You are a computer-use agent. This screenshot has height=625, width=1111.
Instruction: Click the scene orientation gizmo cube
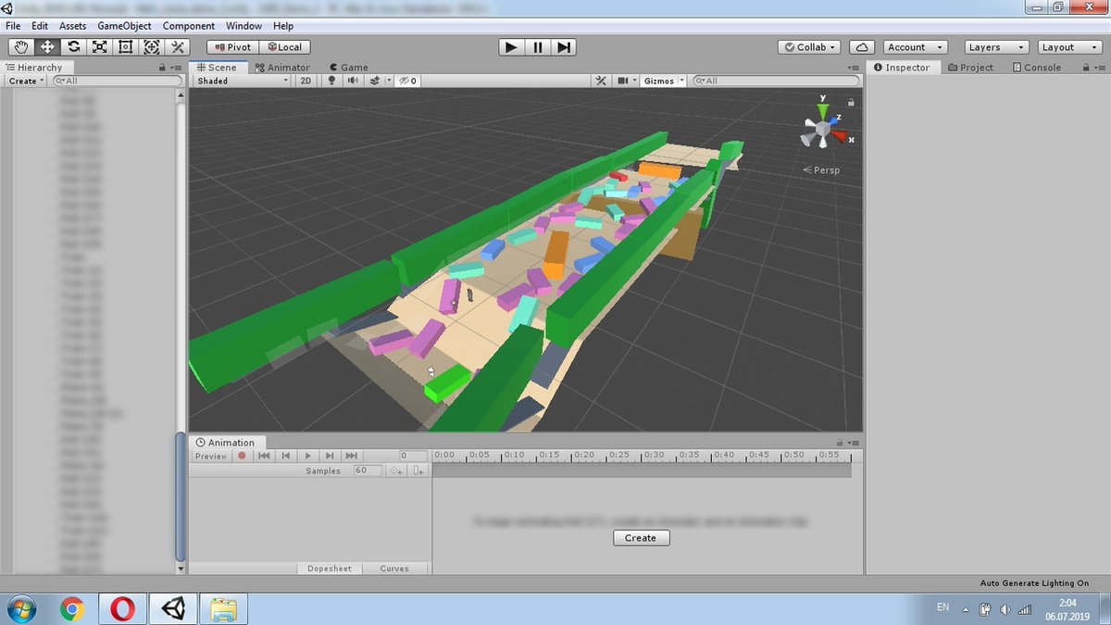click(x=822, y=130)
